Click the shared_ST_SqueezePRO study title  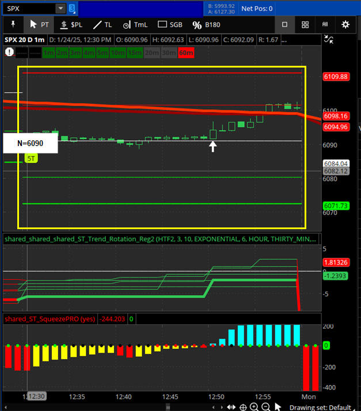click(50, 319)
